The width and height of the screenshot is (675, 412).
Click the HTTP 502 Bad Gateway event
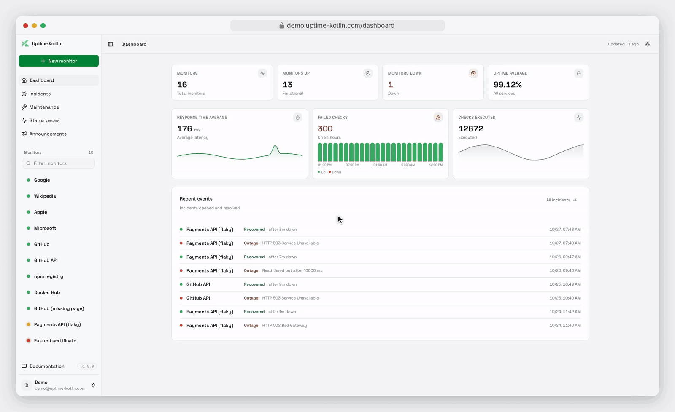(x=380, y=325)
